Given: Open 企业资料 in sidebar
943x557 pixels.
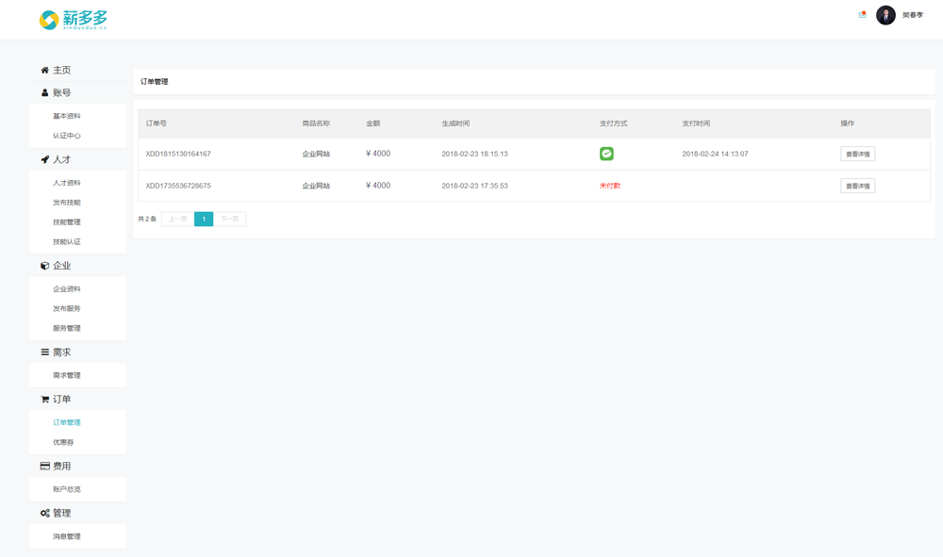Looking at the screenshot, I should (67, 289).
